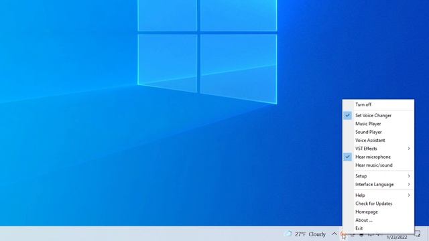Open weather widget showing 27°F Cloudy

(305, 234)
